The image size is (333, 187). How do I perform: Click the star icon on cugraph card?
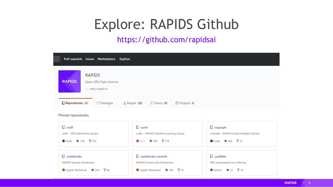point(226,141)
